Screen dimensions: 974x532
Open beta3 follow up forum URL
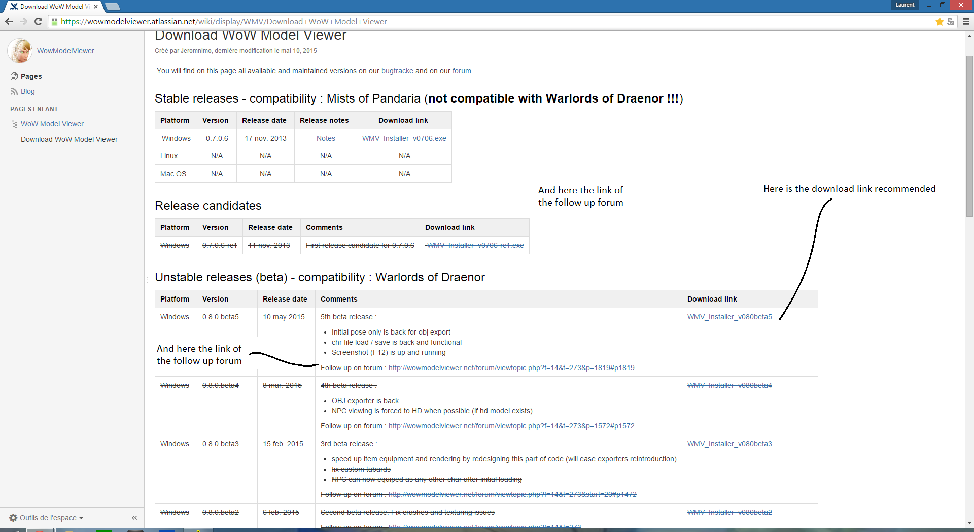tap(512, 494)
